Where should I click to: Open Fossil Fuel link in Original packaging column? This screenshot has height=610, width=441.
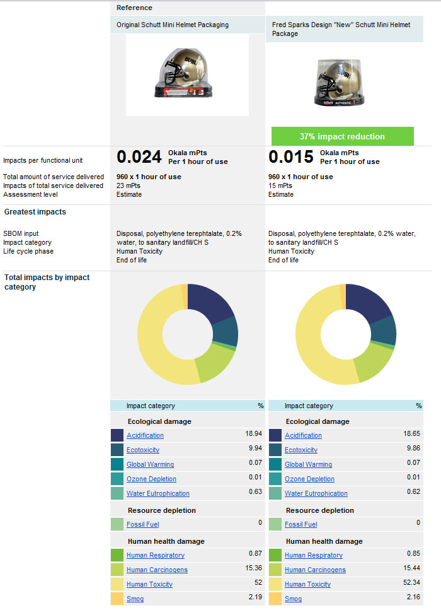tap(142, 524)
